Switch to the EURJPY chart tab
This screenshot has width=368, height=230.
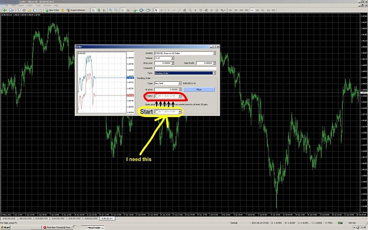pos(75,218)
